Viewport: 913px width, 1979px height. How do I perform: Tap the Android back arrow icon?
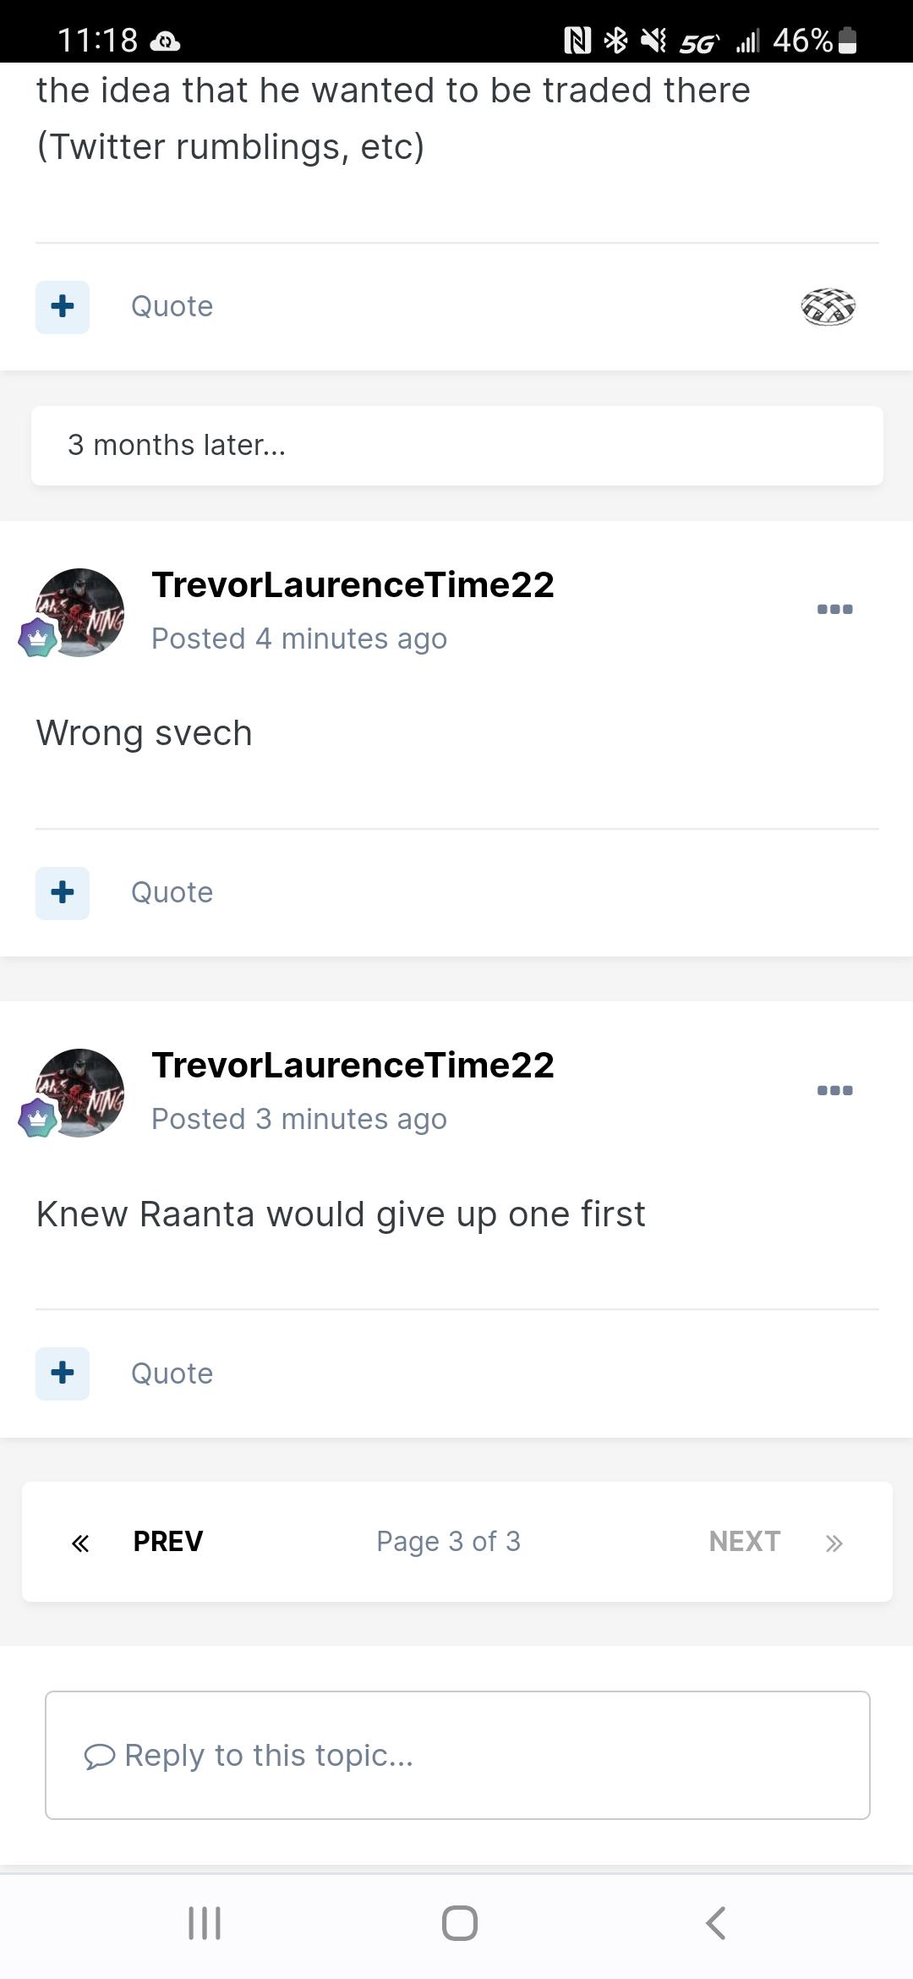pos(715,1922)
